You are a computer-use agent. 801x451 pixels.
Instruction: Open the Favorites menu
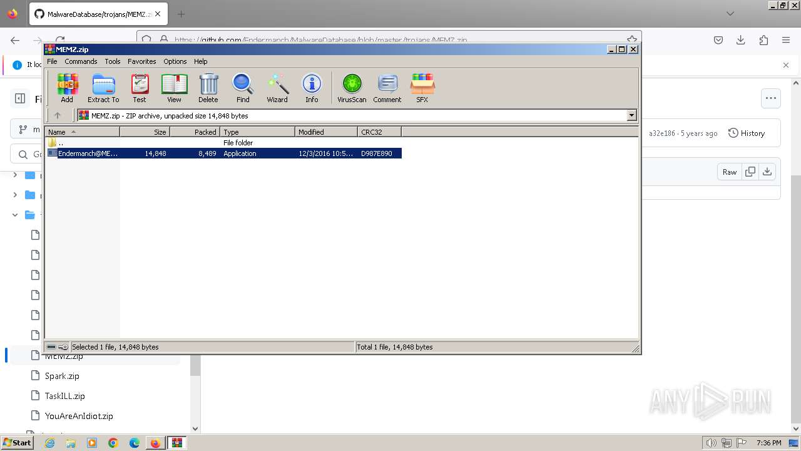(142, 61)
